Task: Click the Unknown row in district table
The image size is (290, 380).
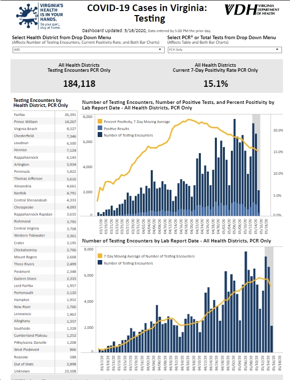Action: [45, 371]
